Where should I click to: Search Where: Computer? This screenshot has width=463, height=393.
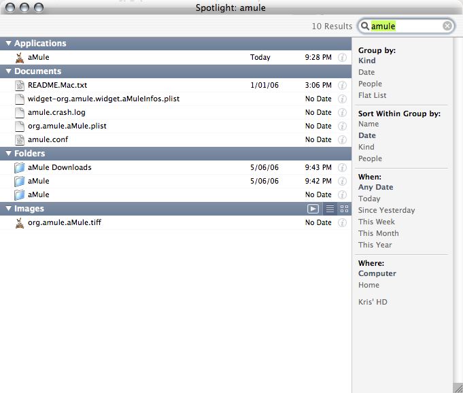[377, 273]
